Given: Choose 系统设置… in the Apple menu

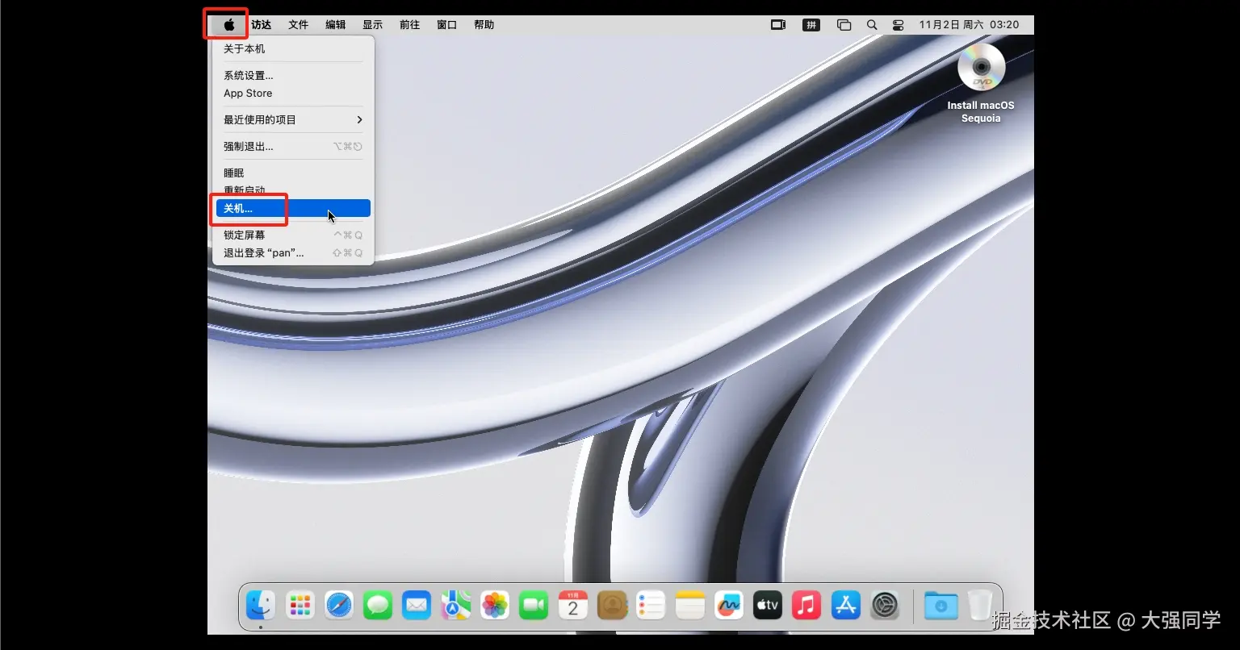Looking at the screenshot, I should [249, 76].
